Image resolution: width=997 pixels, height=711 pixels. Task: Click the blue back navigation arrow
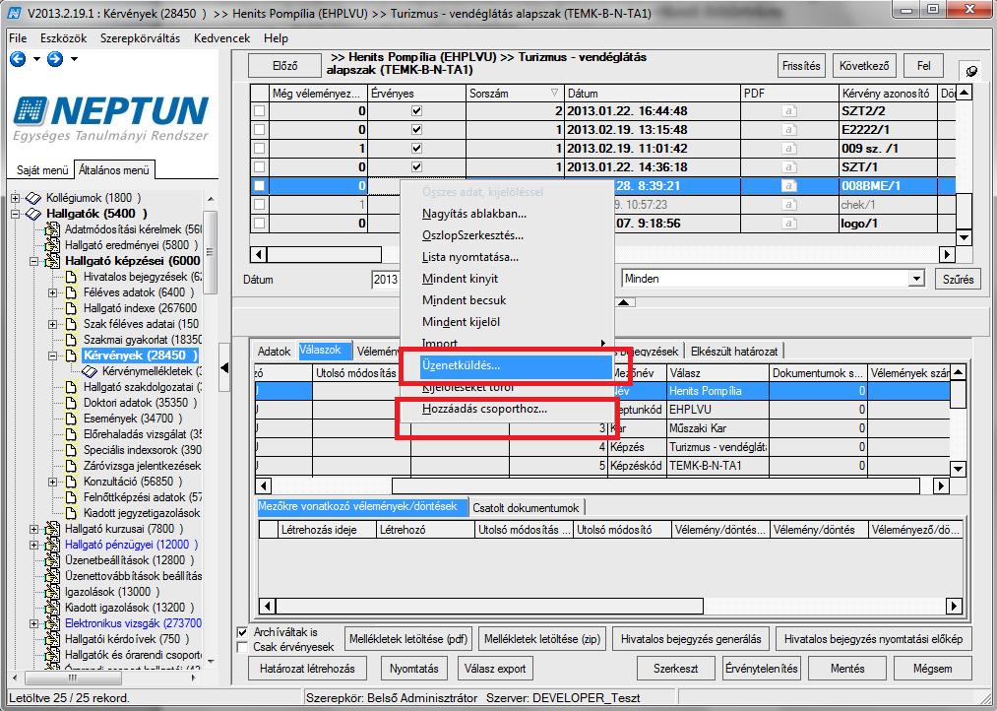tap(18, 59)
